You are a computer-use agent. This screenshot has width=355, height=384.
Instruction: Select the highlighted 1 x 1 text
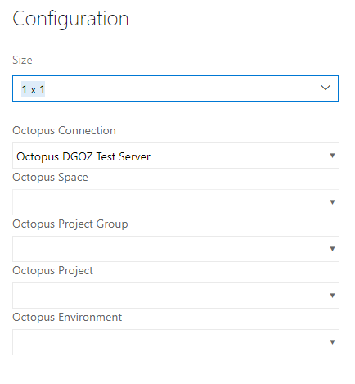coord(33,89)
